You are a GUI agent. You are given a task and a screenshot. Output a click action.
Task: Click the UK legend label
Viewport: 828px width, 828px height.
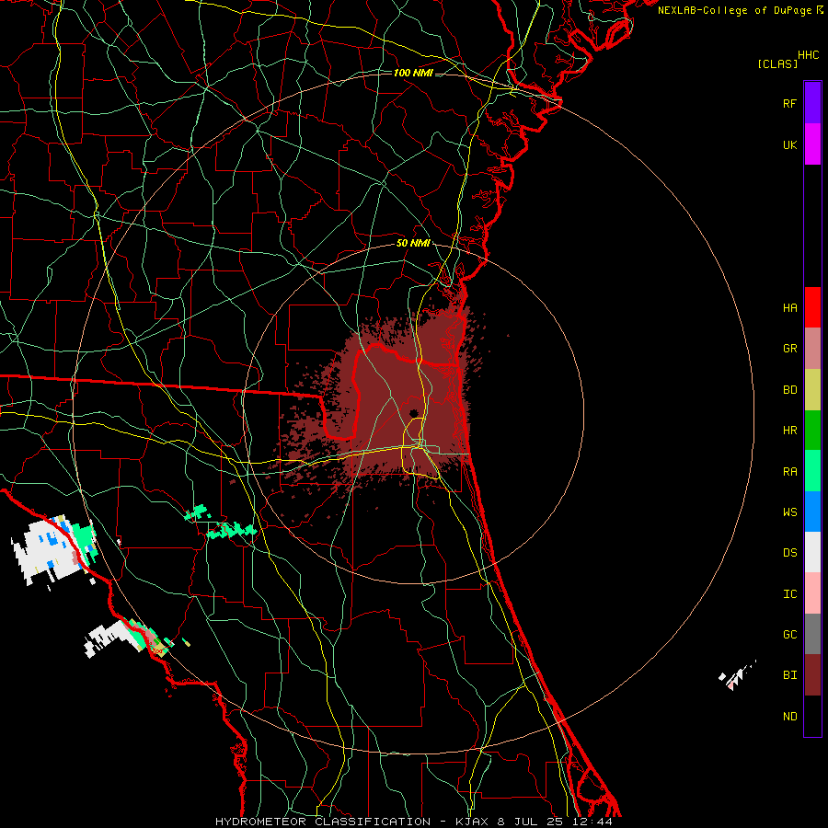pyautogui.click(x=790, y=144)
